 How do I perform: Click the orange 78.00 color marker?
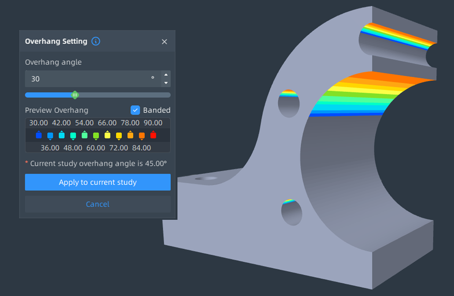tap(130, 135)
